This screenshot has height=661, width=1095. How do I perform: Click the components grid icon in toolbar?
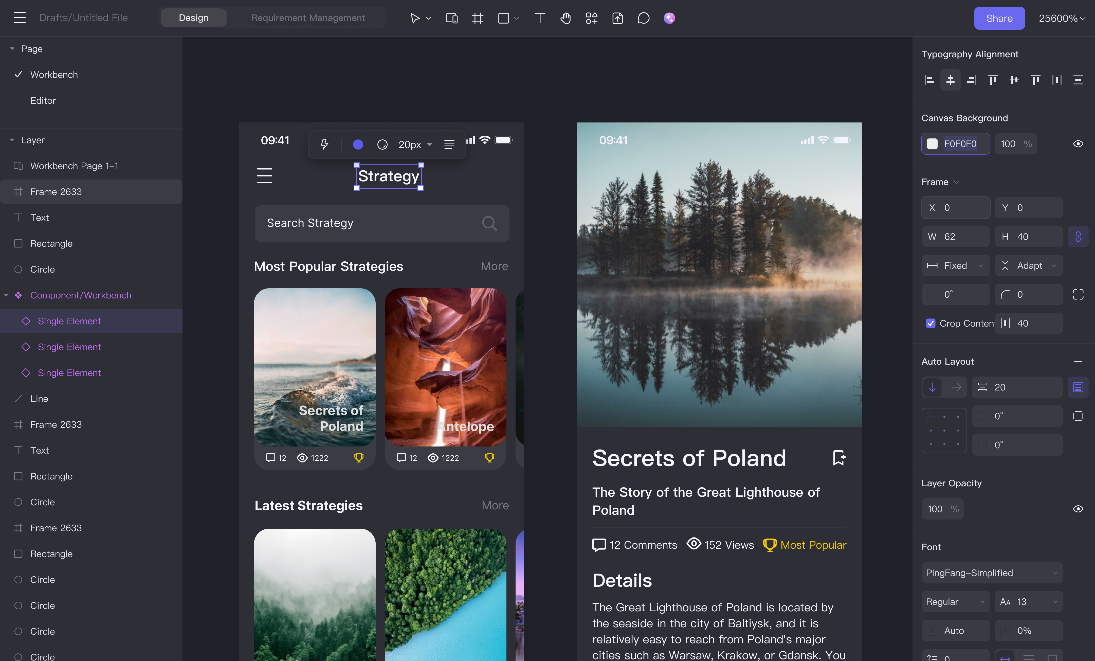click(592, 18)
